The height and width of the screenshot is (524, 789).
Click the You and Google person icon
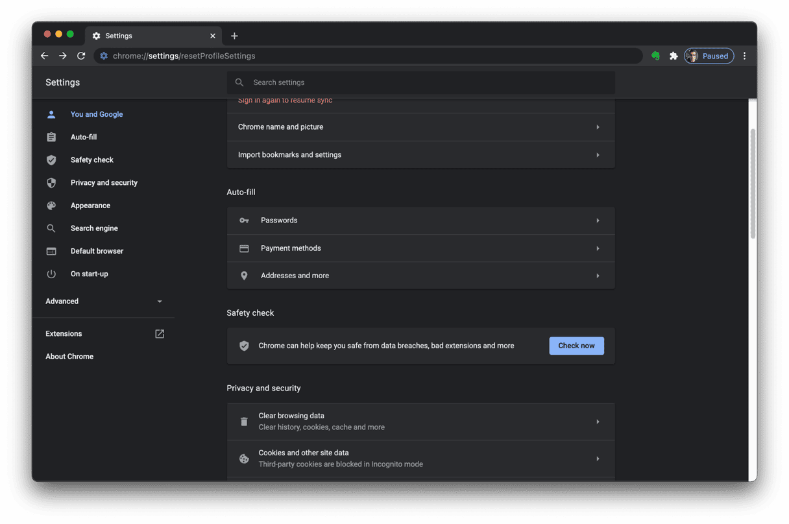tap(51, 114)
